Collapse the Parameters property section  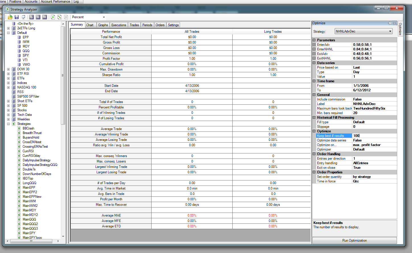[314, 40]
